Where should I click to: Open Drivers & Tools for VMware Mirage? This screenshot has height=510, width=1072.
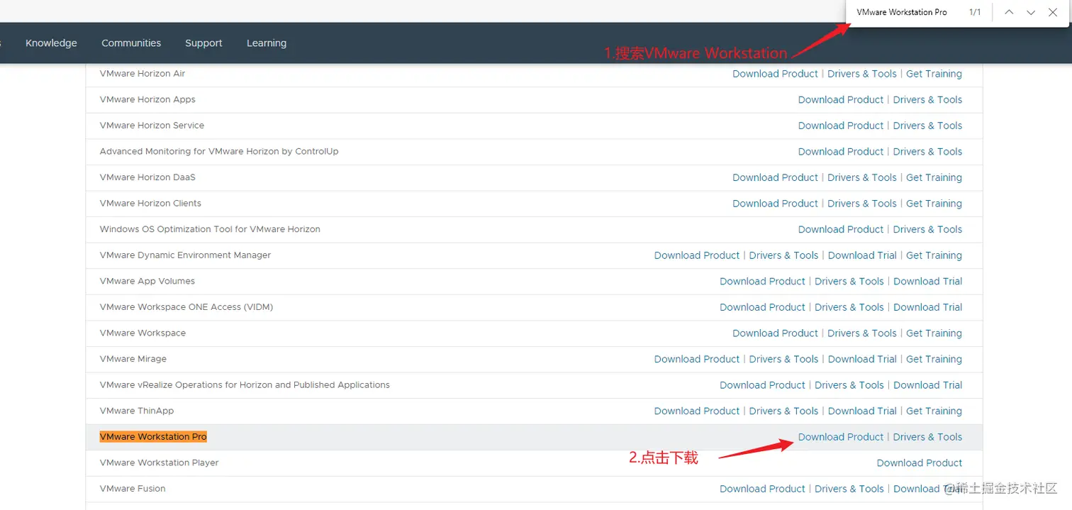point(783,359)
